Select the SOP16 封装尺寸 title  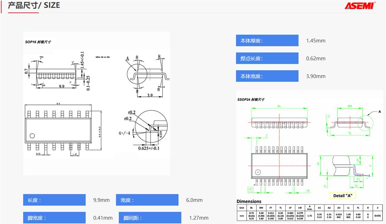[x=38, y=42]
